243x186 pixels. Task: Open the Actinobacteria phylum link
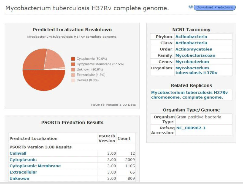(x=191, y=37)
